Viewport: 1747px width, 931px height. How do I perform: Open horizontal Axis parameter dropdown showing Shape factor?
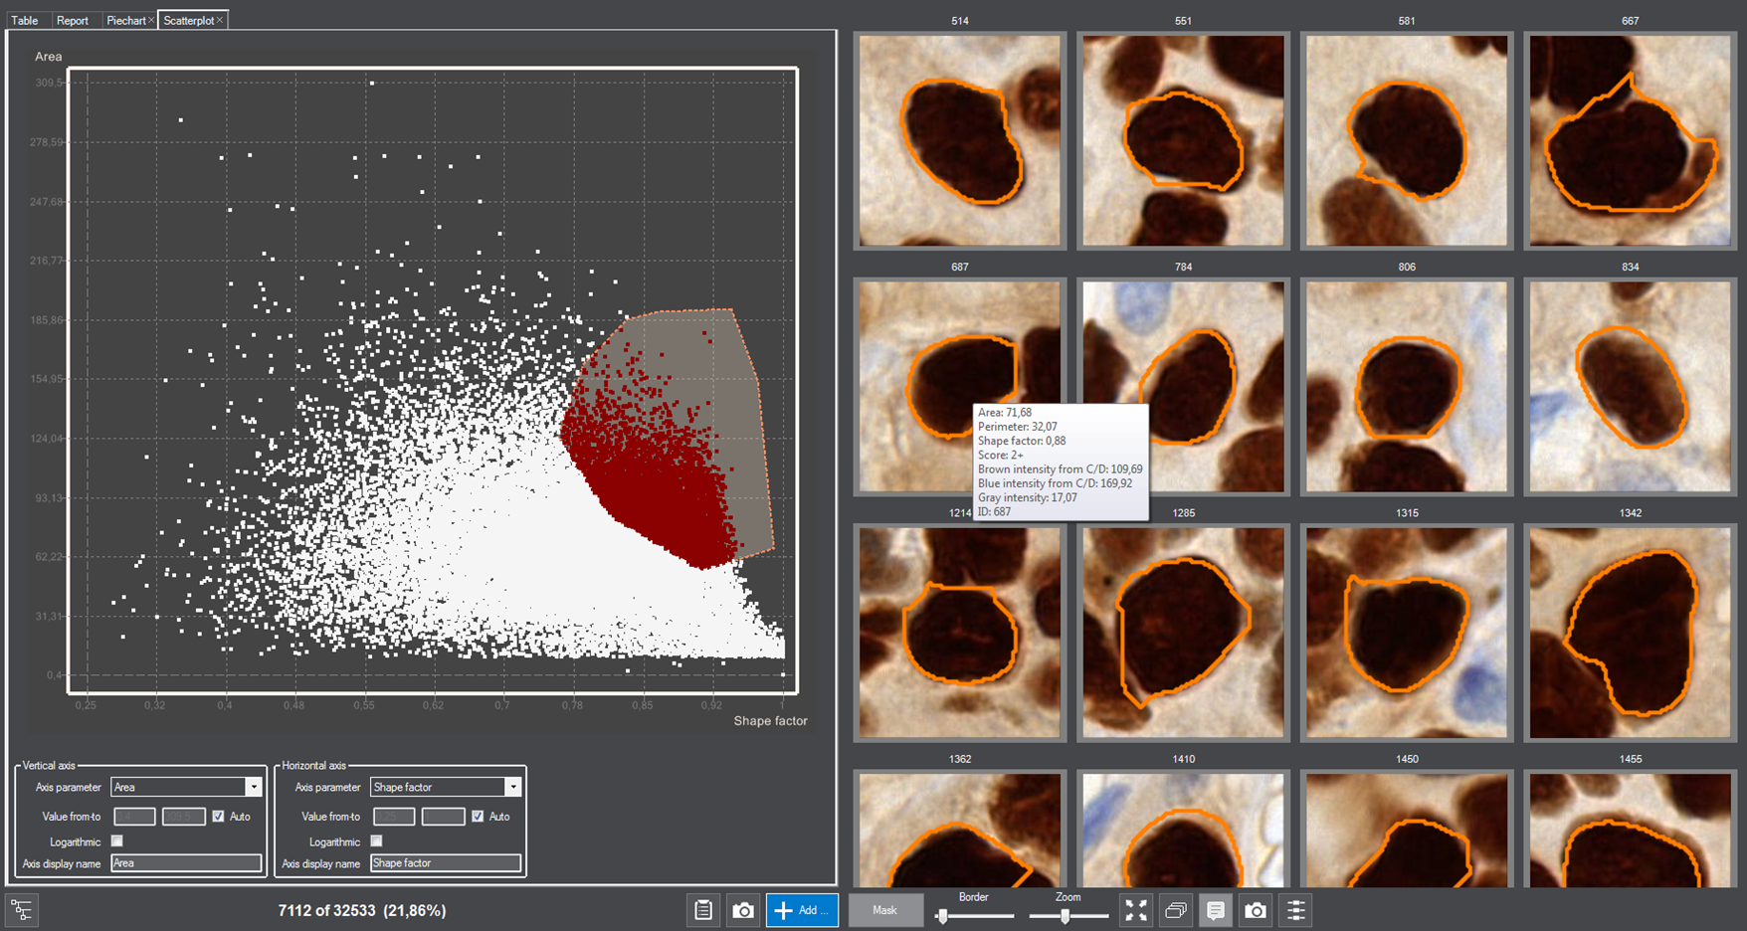pos(512,787)
